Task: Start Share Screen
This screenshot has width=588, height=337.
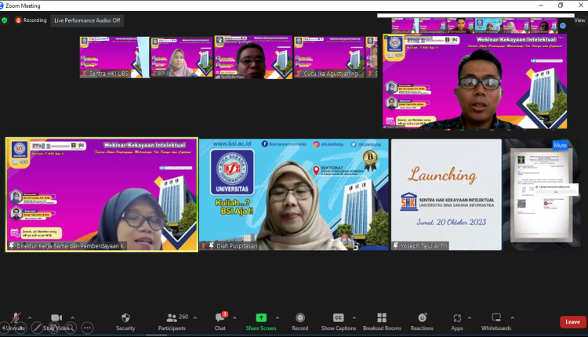Action: (261, 322)
